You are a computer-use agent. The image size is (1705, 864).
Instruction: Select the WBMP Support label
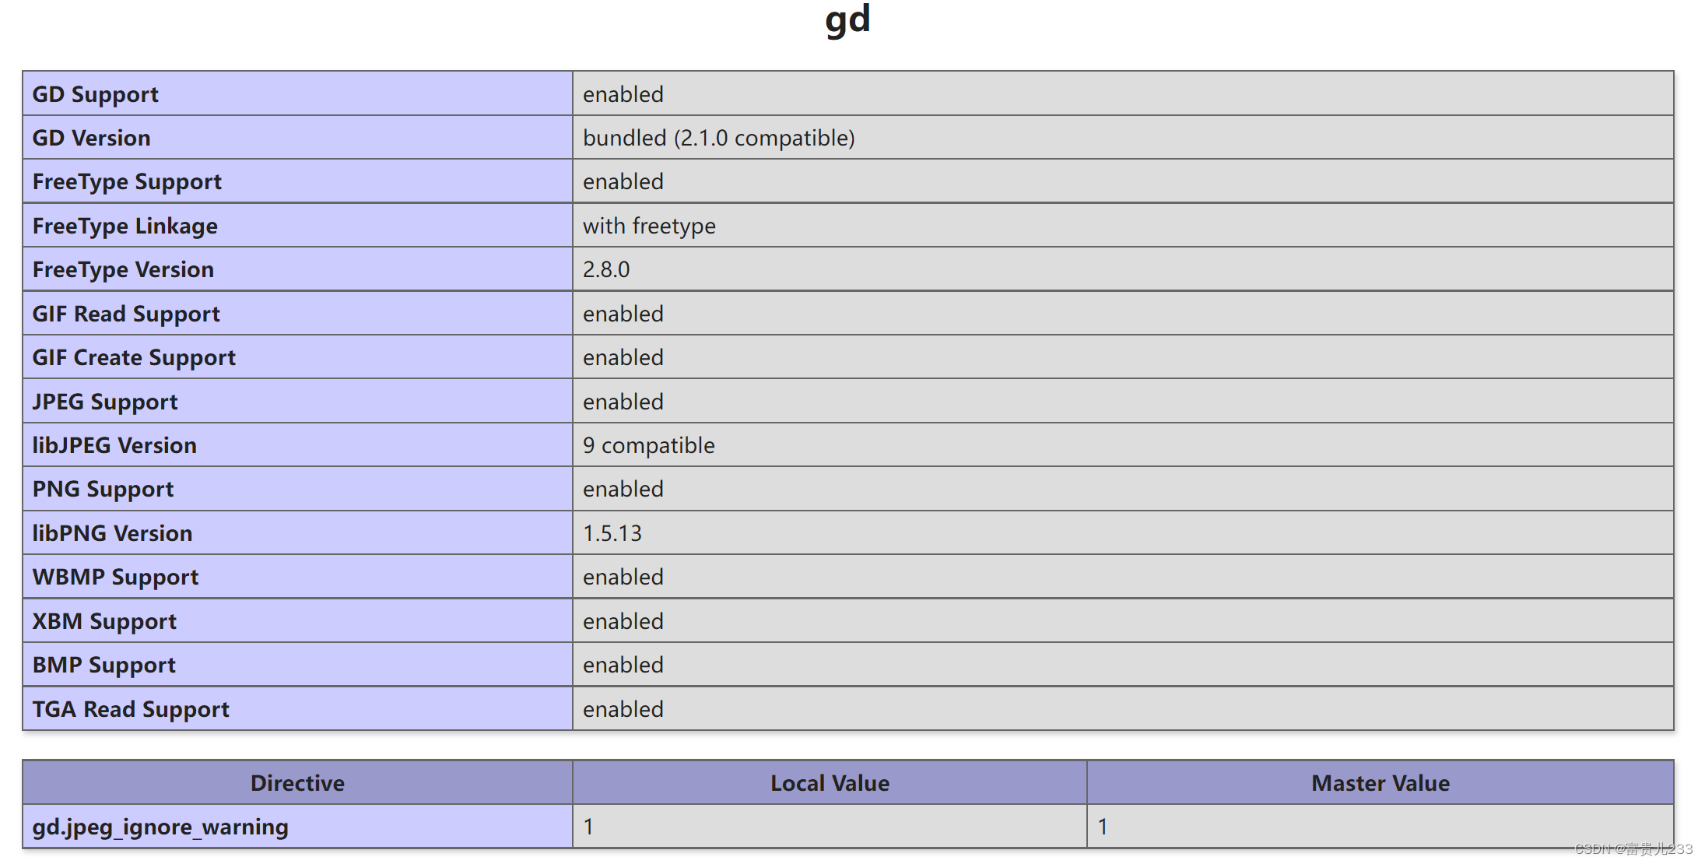[115, 576]
